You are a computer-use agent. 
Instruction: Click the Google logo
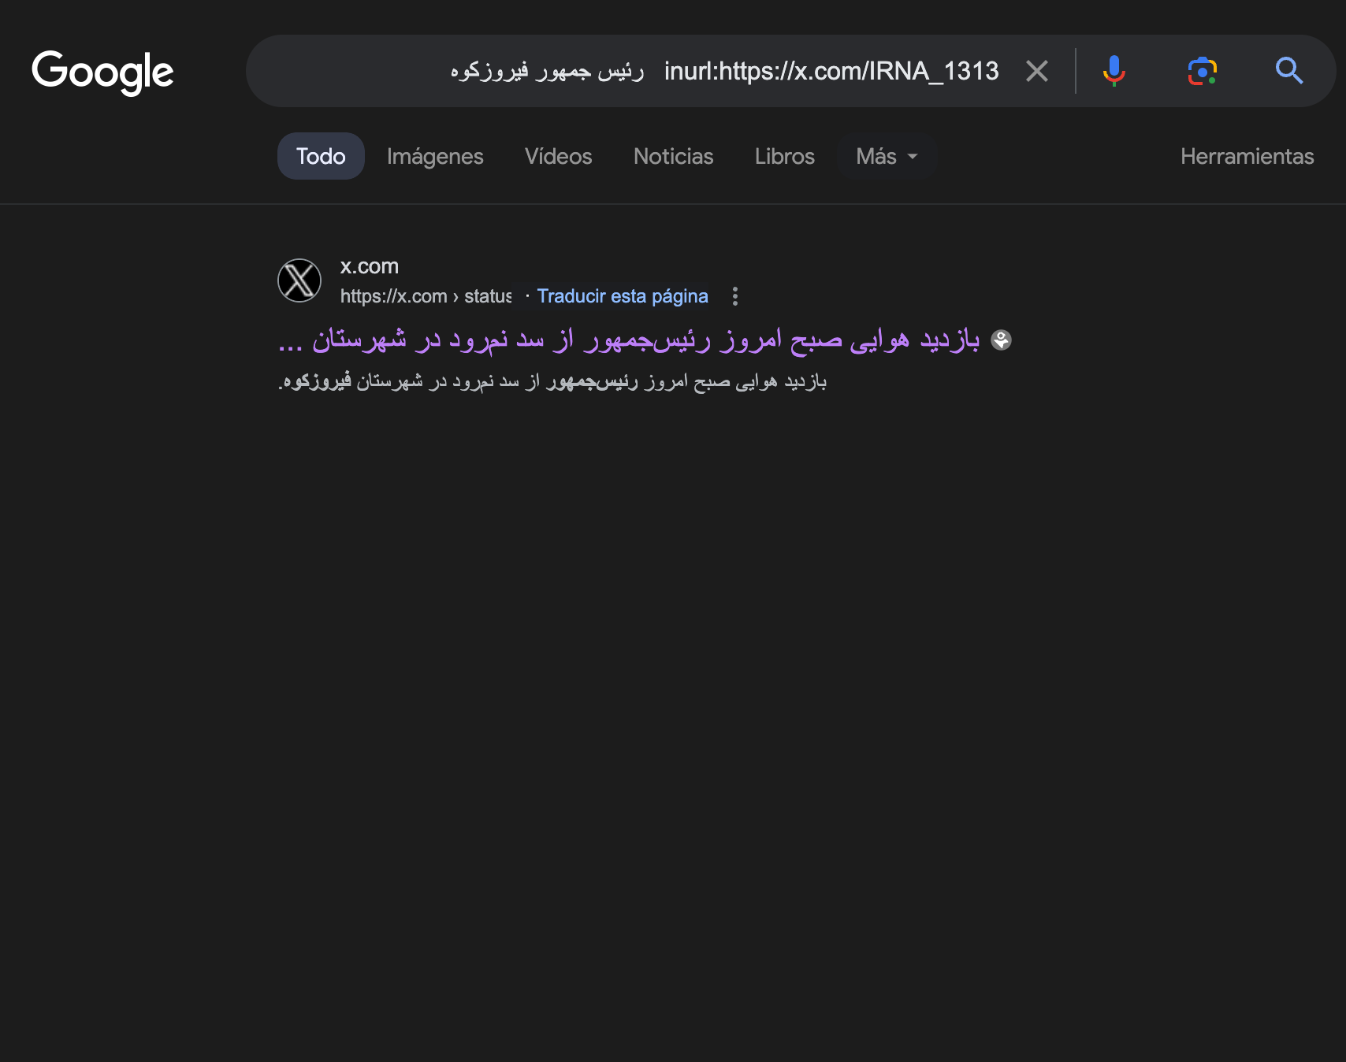point(102,72)
